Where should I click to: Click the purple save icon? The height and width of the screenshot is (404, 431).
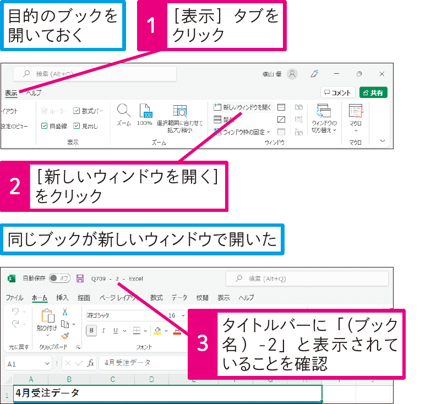click(x=80, y=279)
